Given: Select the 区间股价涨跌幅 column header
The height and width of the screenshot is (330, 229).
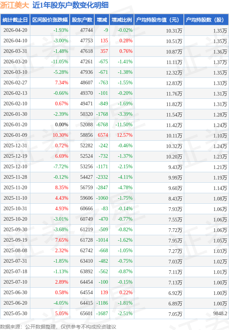Looking at the screenshot, I should 49,20.
